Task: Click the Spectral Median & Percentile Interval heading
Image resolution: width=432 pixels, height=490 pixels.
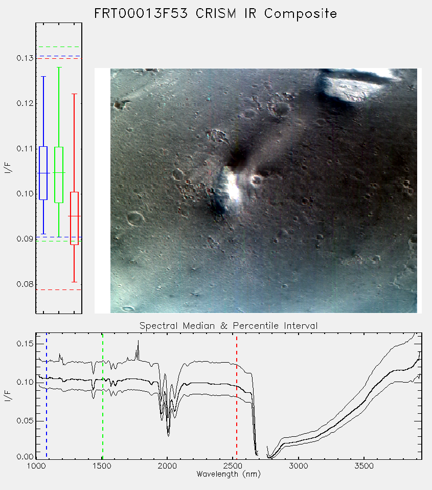Action: point(229,326)
